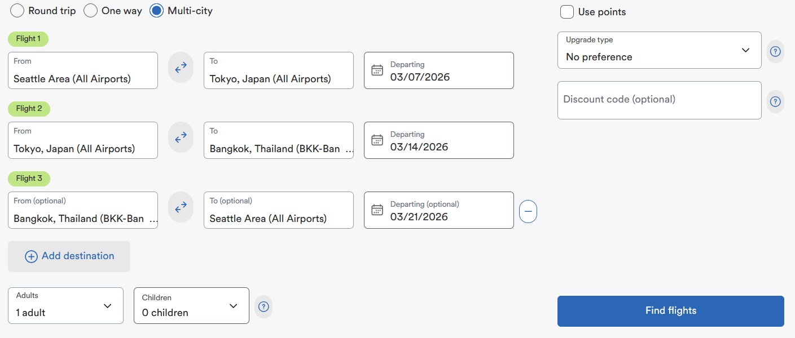Click the Flight 1 departing calendar icon
795x338 pixels.
(377, 70)
